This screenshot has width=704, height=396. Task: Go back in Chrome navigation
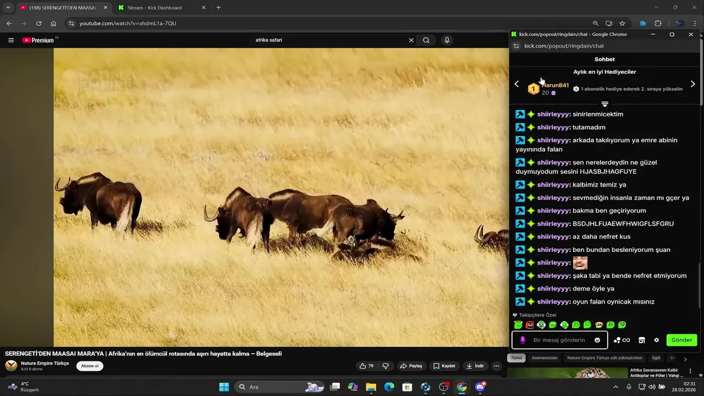pos(9,24)
